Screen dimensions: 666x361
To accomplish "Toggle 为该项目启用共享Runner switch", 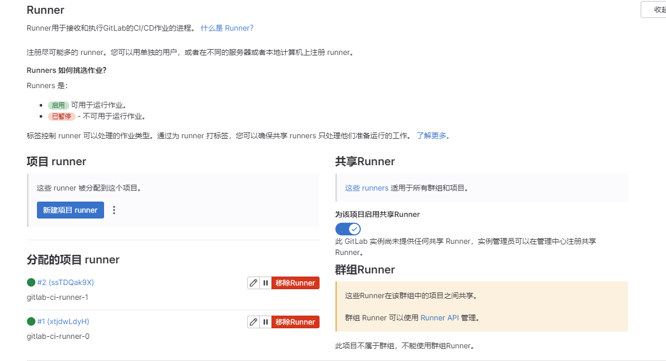I will (348, 229).
